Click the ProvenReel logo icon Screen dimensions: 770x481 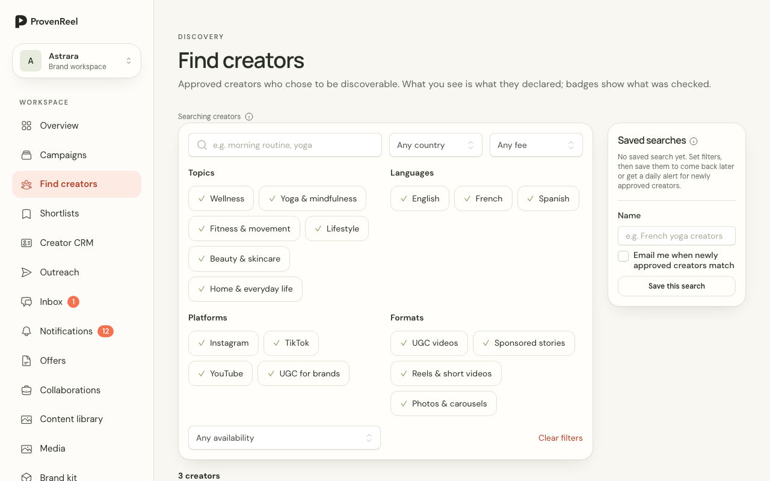21,22
